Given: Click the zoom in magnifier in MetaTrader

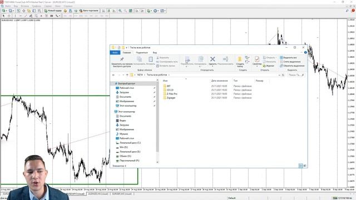Looking at the screenshot, I should [120, 11].
